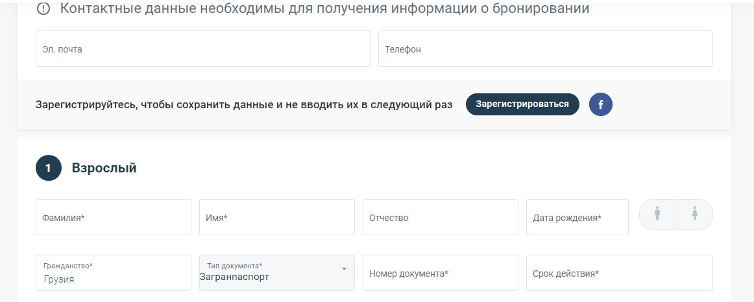Click the Эл. почта input field

click(x=202, y=49)
